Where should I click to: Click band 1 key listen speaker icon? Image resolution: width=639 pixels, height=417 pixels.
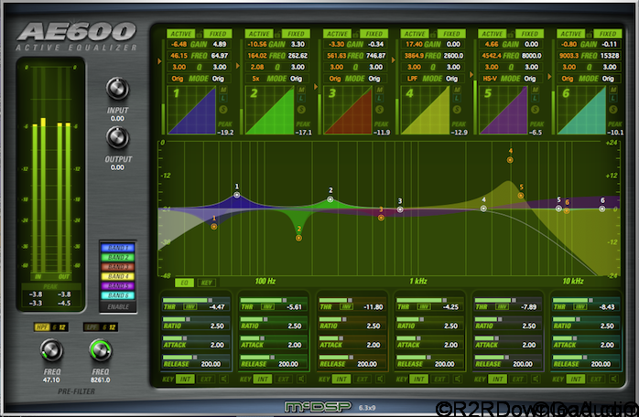coord(223,380)
